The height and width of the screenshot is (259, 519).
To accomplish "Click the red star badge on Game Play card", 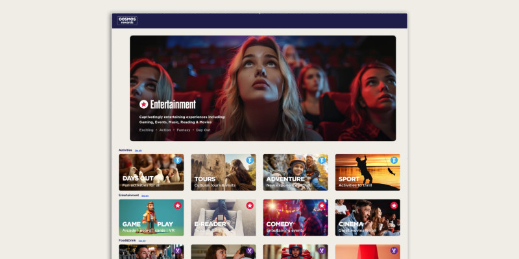I will click(x=178, y=205).
